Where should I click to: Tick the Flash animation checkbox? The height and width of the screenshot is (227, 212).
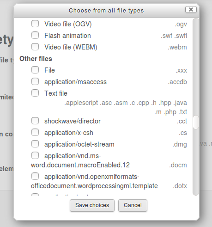click(x=35, y=35)
